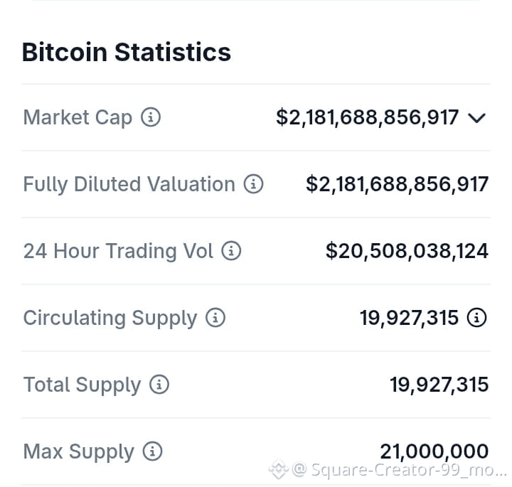Tap the 24 Hour Trading Vol info icon
Screen dimensions: 512x487
(231, 251)
